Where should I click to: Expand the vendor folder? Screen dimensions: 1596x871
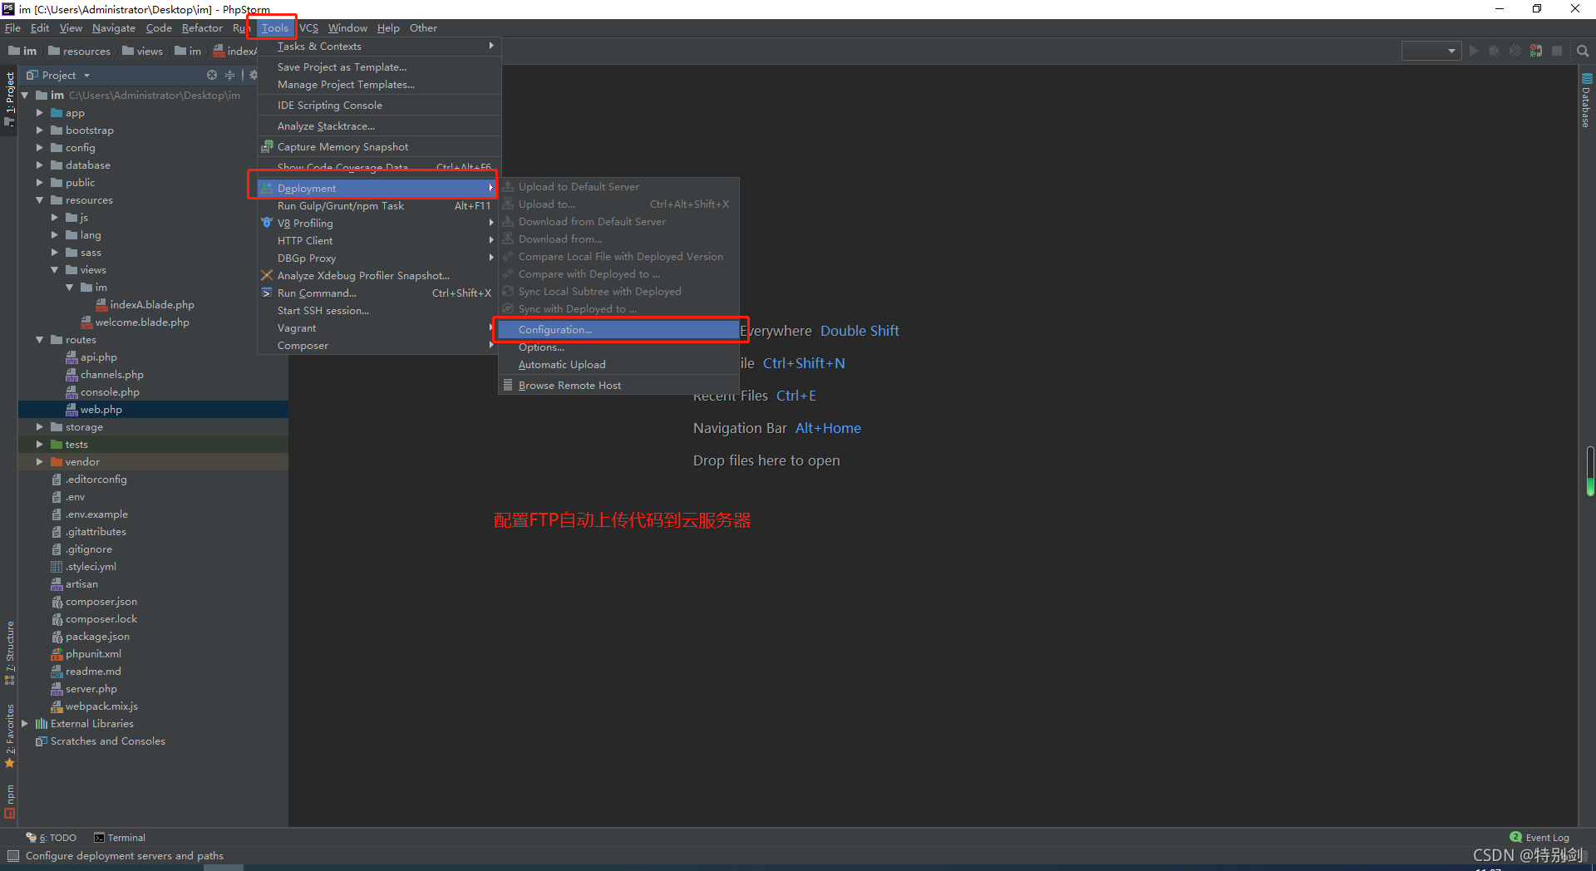(x=39, y=462)
